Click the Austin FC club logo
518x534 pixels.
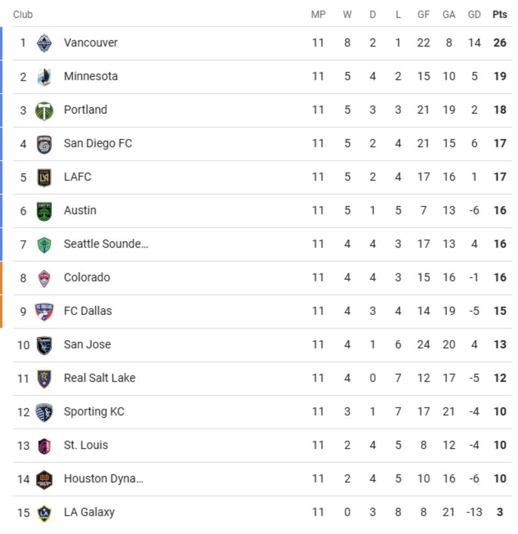[44, 211]
